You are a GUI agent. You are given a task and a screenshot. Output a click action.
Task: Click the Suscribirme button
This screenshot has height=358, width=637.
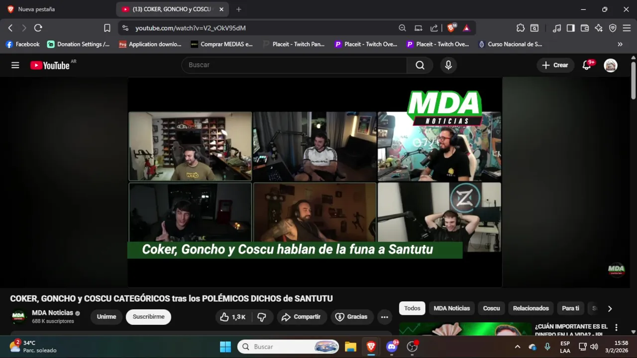click(x=148, y=317)
